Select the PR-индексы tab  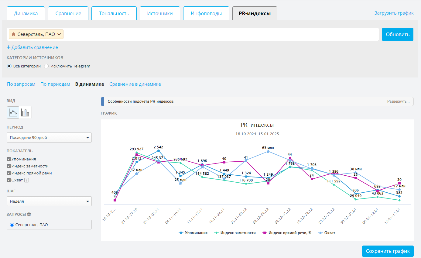[255, 13]
